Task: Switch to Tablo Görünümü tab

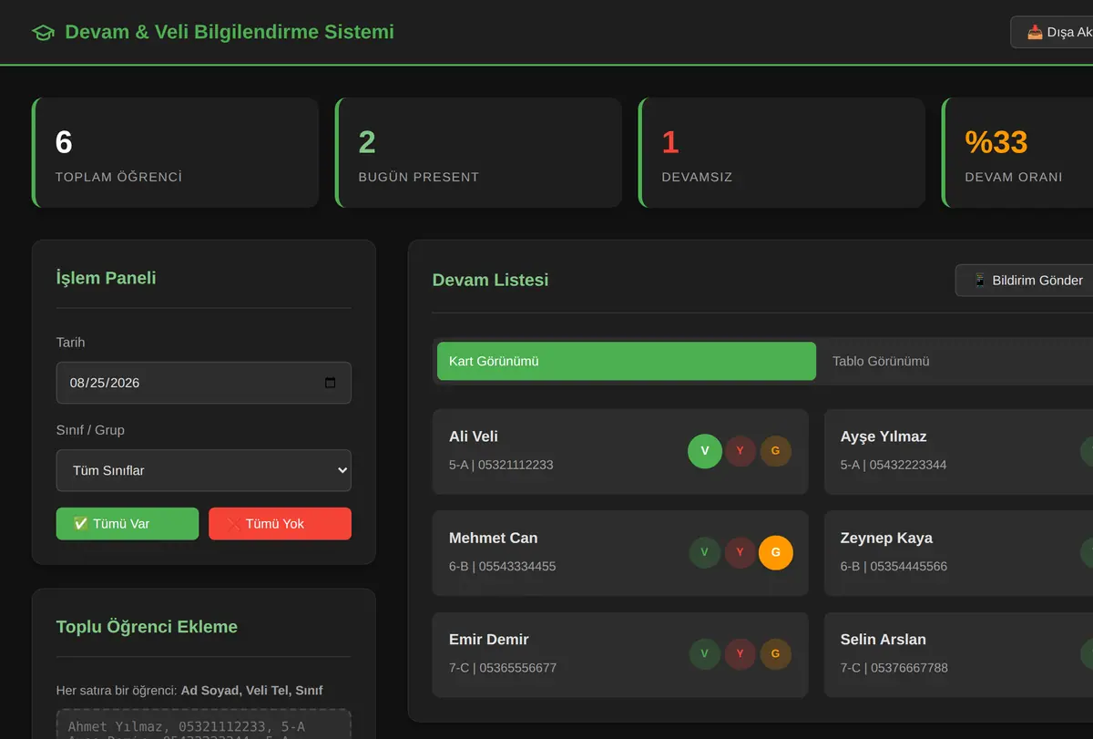Action: [x=955, y=361]
